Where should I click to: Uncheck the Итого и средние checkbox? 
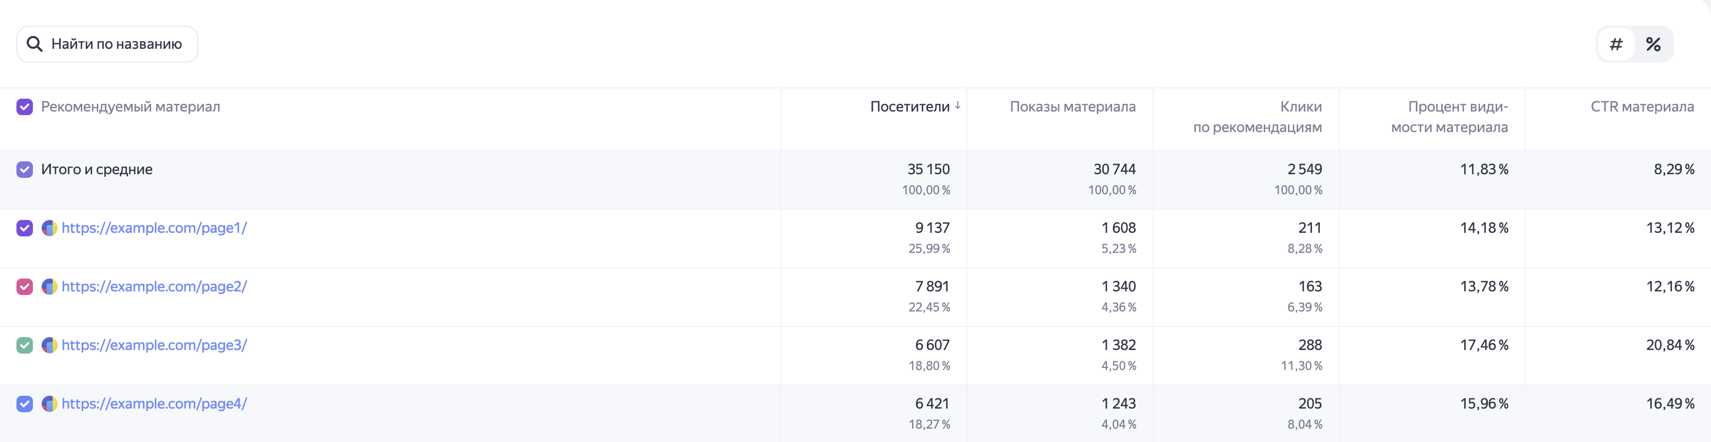(x=25, y=169)
